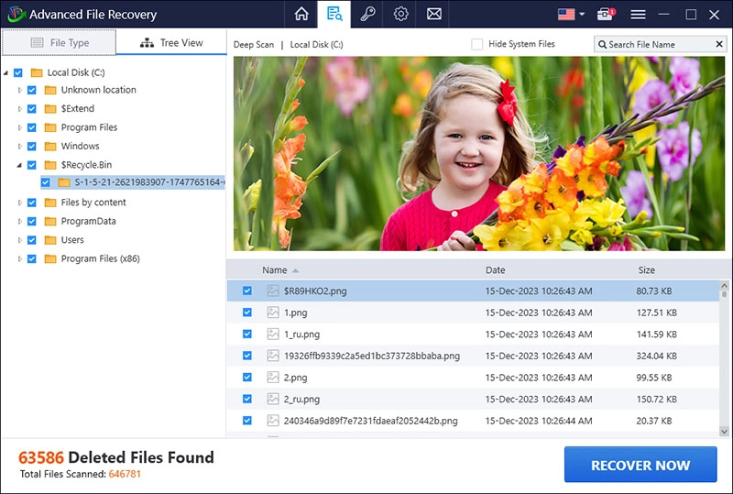Click image icon of $R89HKO2.png
This screenshot has height=494, width=733.
tap(273, 291)
